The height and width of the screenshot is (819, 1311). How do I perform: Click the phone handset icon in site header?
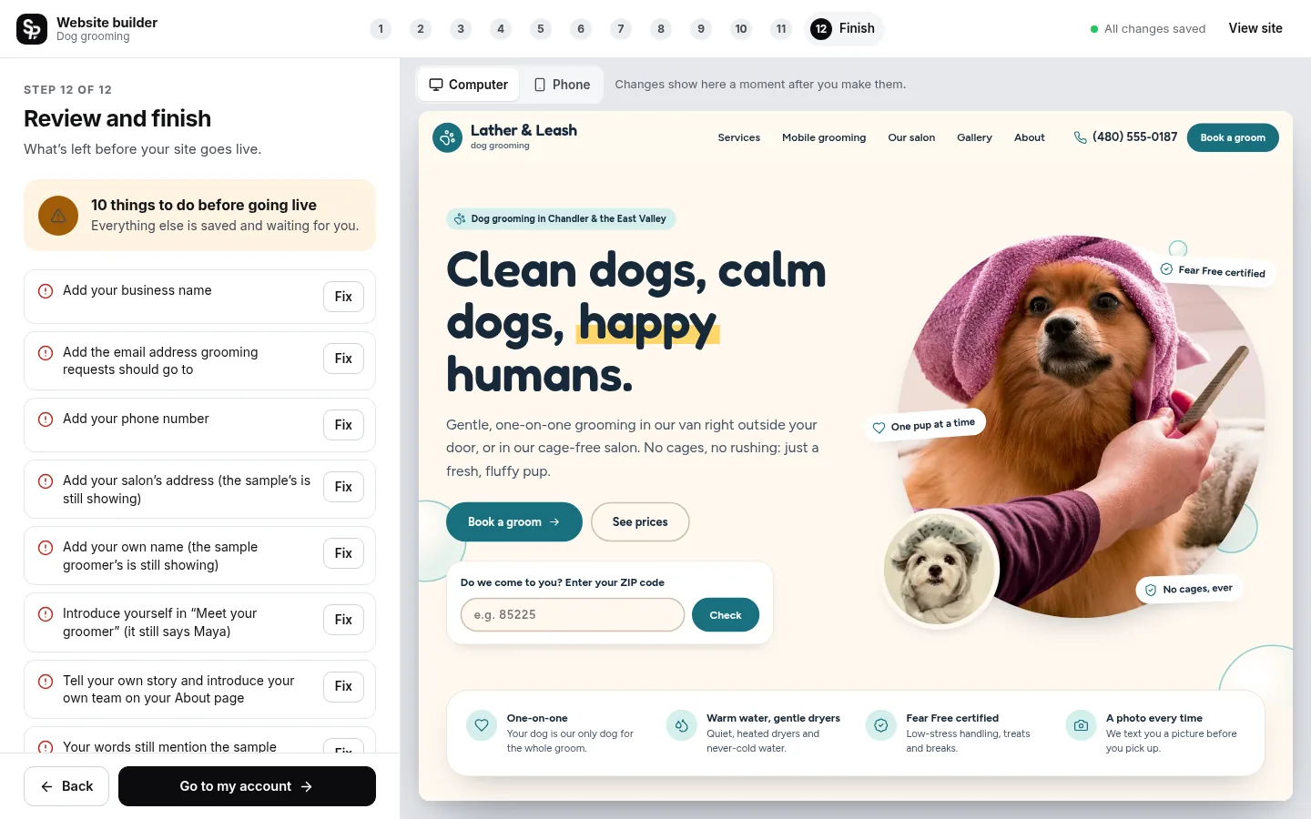click(x=1081, y=137)
